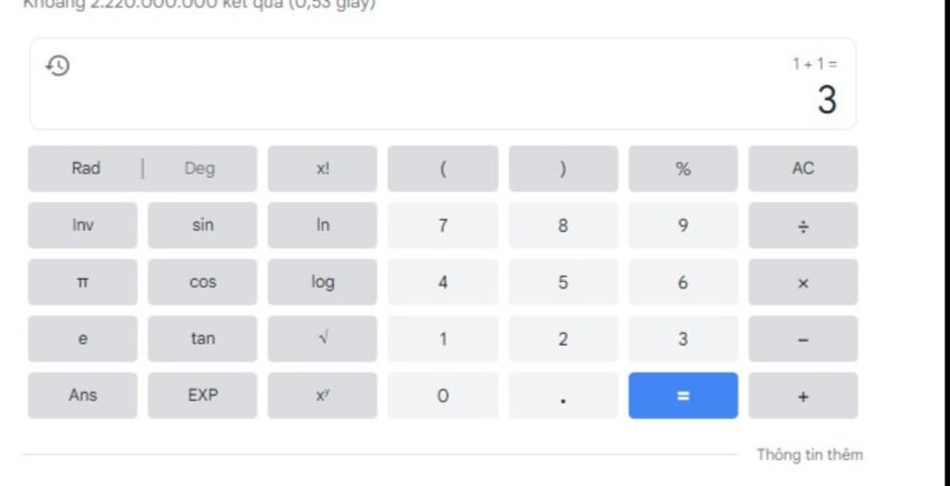Open the calculator history icon
950x486 pixels.
tap(58, 66)
